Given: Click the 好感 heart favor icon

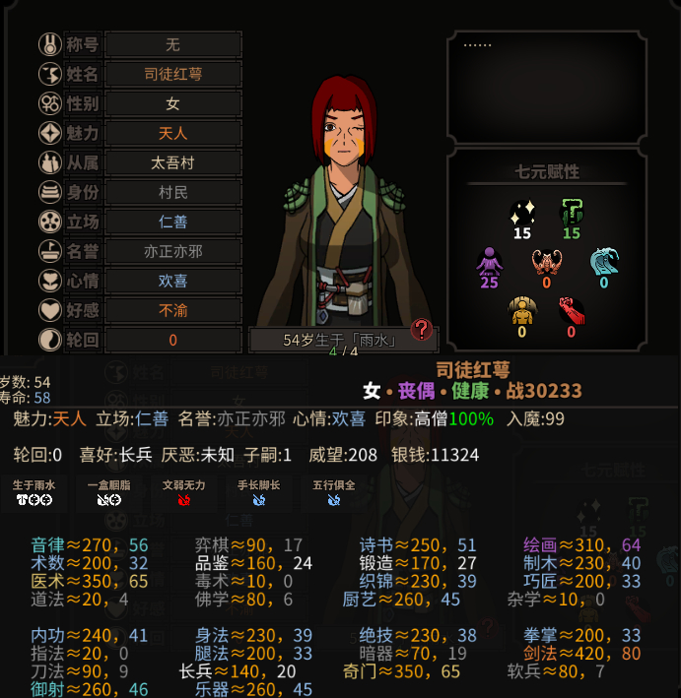Looking at the screenshot, I should (x=50, y=310).
